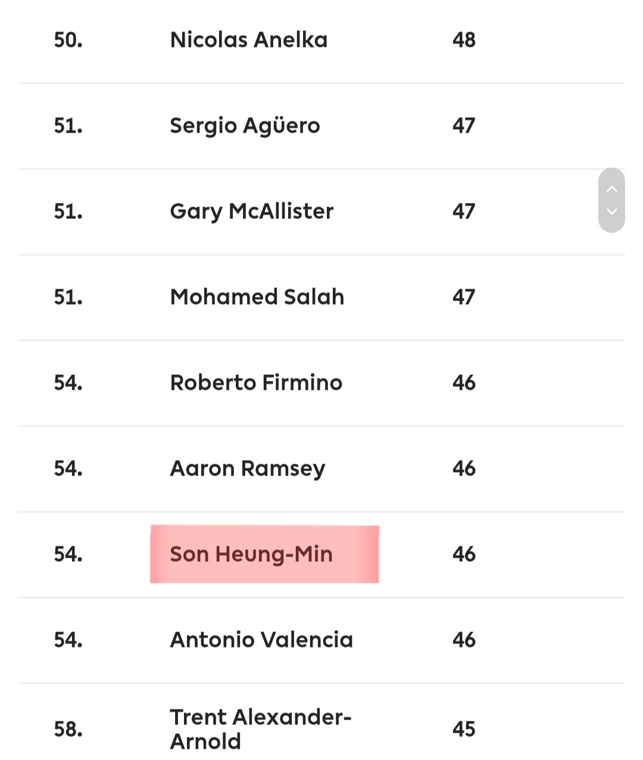643x760 pixels.
Task: Open Aaron Ramsey's player entry
Action: click(248, 468)
